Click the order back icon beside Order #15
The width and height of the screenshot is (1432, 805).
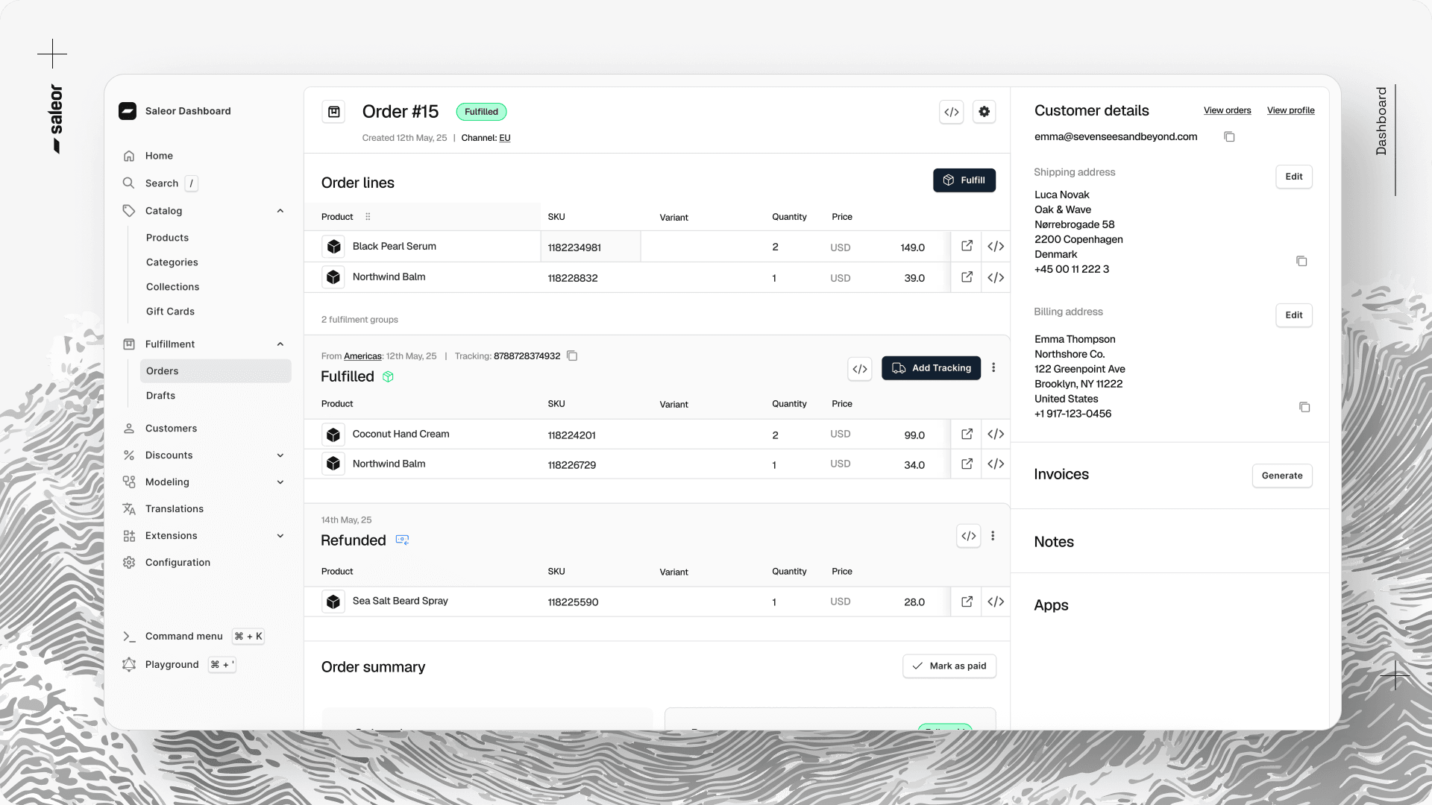(334, 112)
